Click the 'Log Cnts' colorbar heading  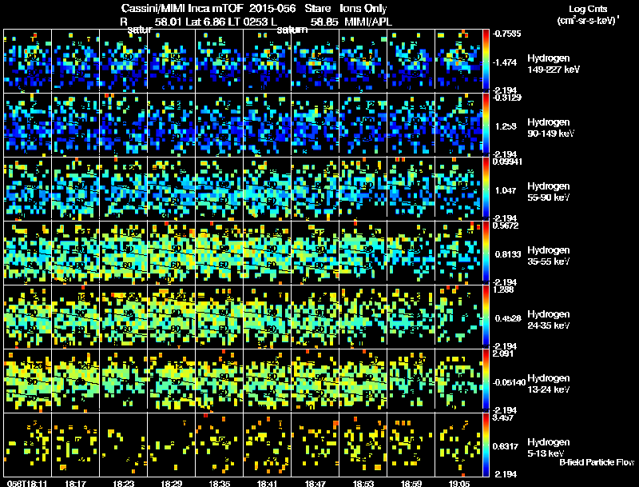588,9
